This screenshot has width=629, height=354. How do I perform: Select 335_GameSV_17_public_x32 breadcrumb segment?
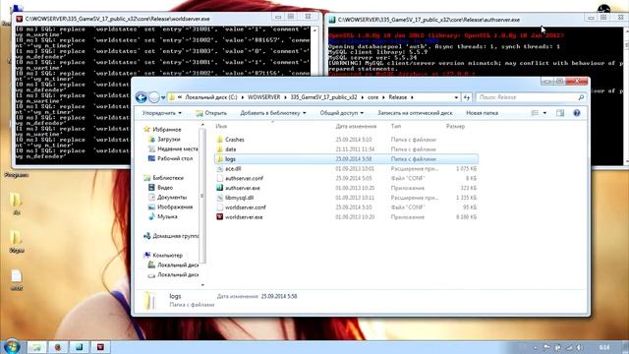pos(323,97)
